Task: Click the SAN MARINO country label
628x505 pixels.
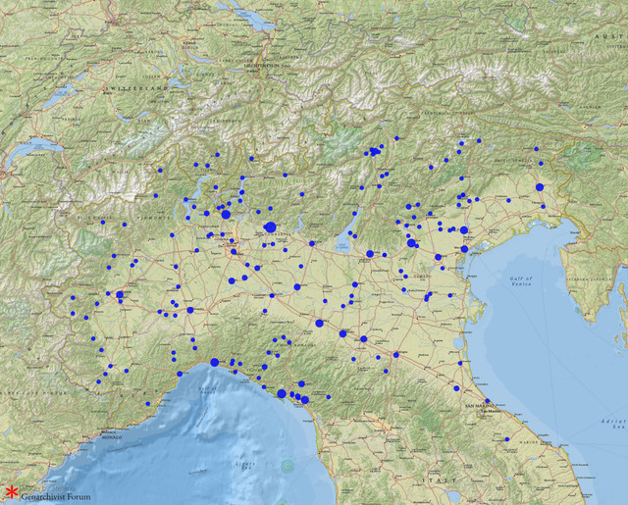Action: pyautogui.click(x=478, y=406)
